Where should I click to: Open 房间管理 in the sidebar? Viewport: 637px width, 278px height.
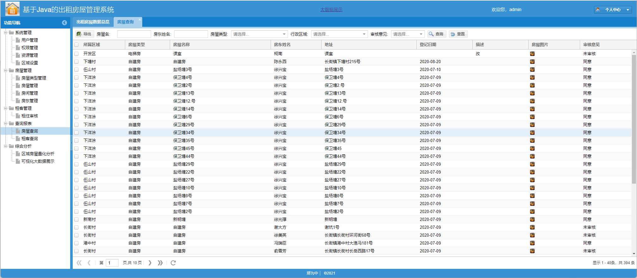pos(30,93)
